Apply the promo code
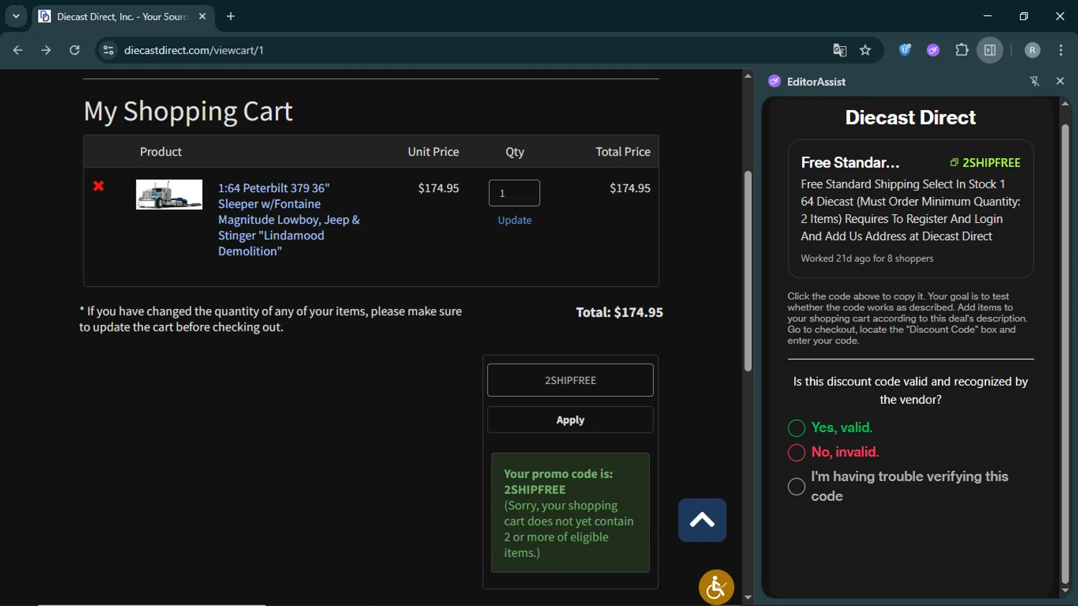The width and height of the screenshot is (1078, 606). [570, 420]
